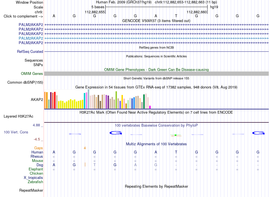269x197 pixels.
Task: Click the RefSeq Curated intron line
Action: pyautogui.click(x=156, y=51)
